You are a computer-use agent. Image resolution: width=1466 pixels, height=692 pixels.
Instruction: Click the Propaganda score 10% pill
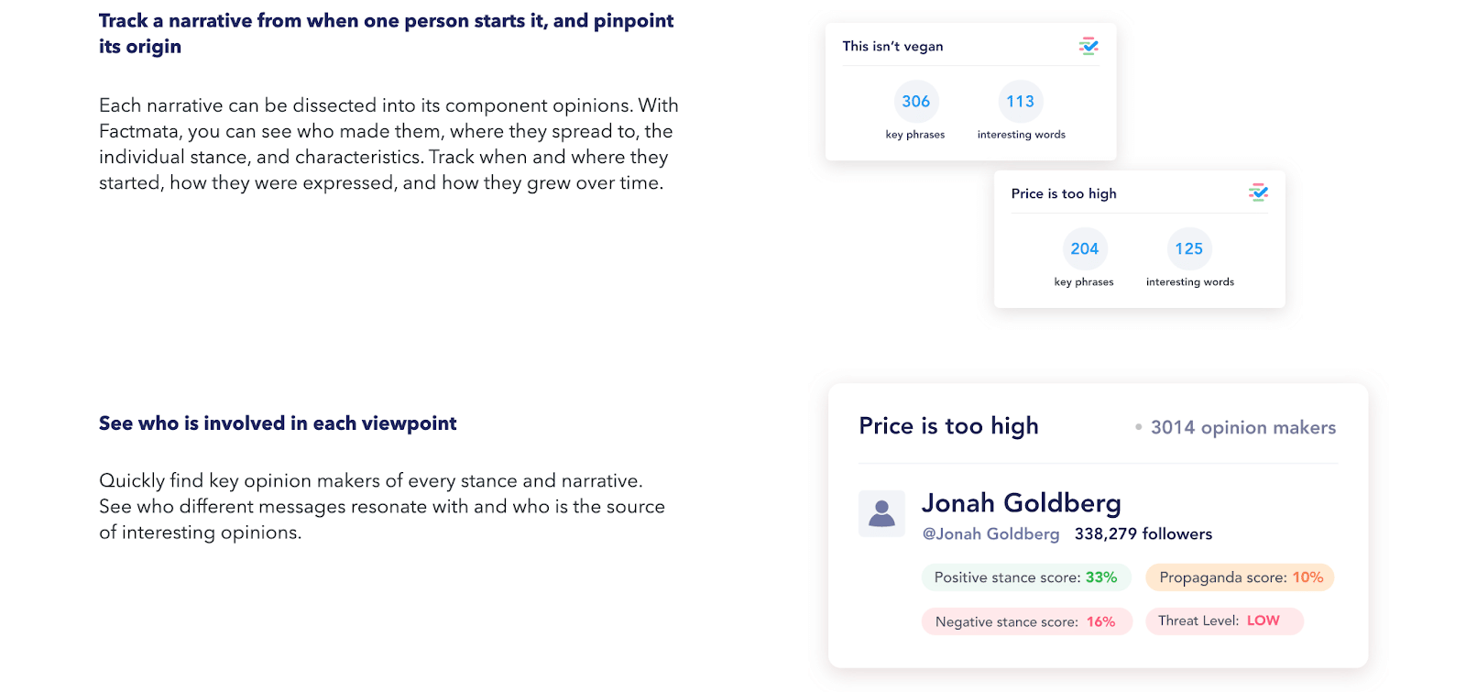coord(1240,577)
